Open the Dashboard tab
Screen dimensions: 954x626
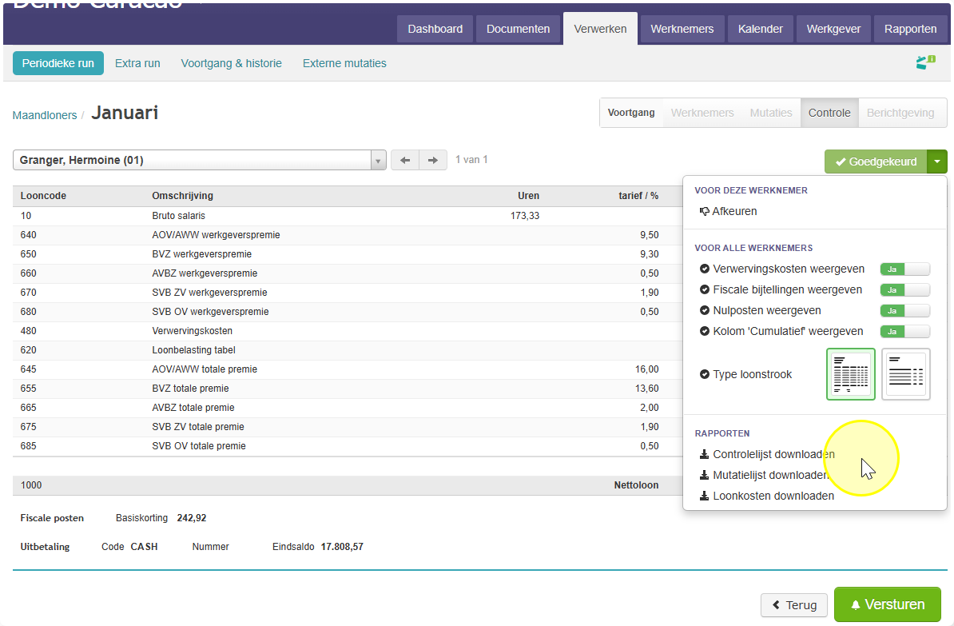[435, 29]
